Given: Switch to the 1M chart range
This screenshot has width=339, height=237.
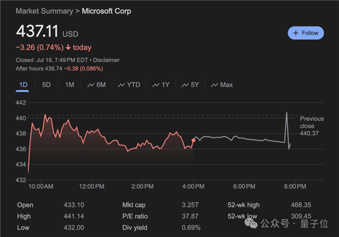Looking at the screenshot, I should 69,85.
